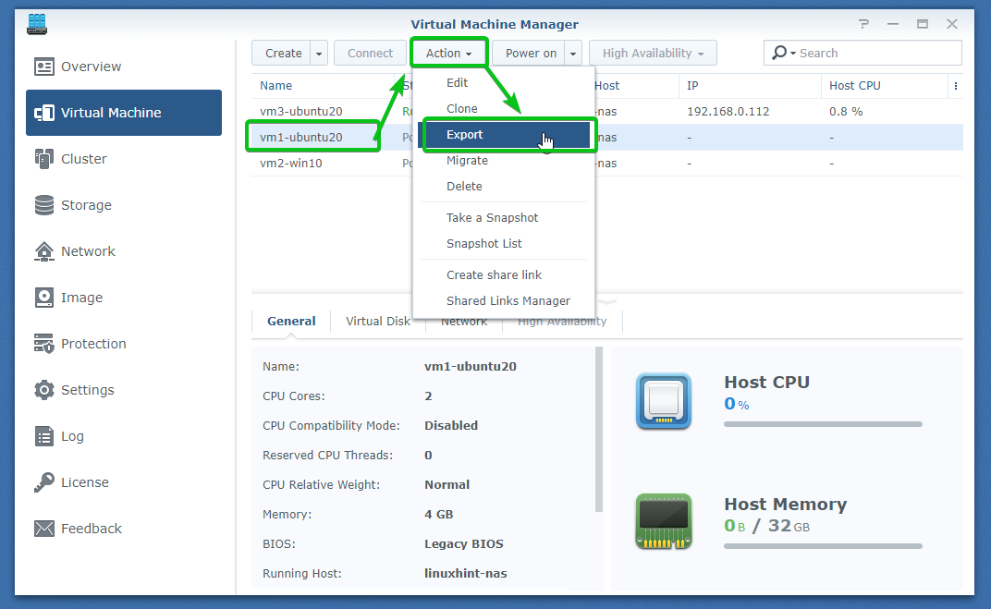This screenshot has width=991, height=609.
Task: Click the Virtual Machine Manager app icon
Action: click(x=37, y=24)
